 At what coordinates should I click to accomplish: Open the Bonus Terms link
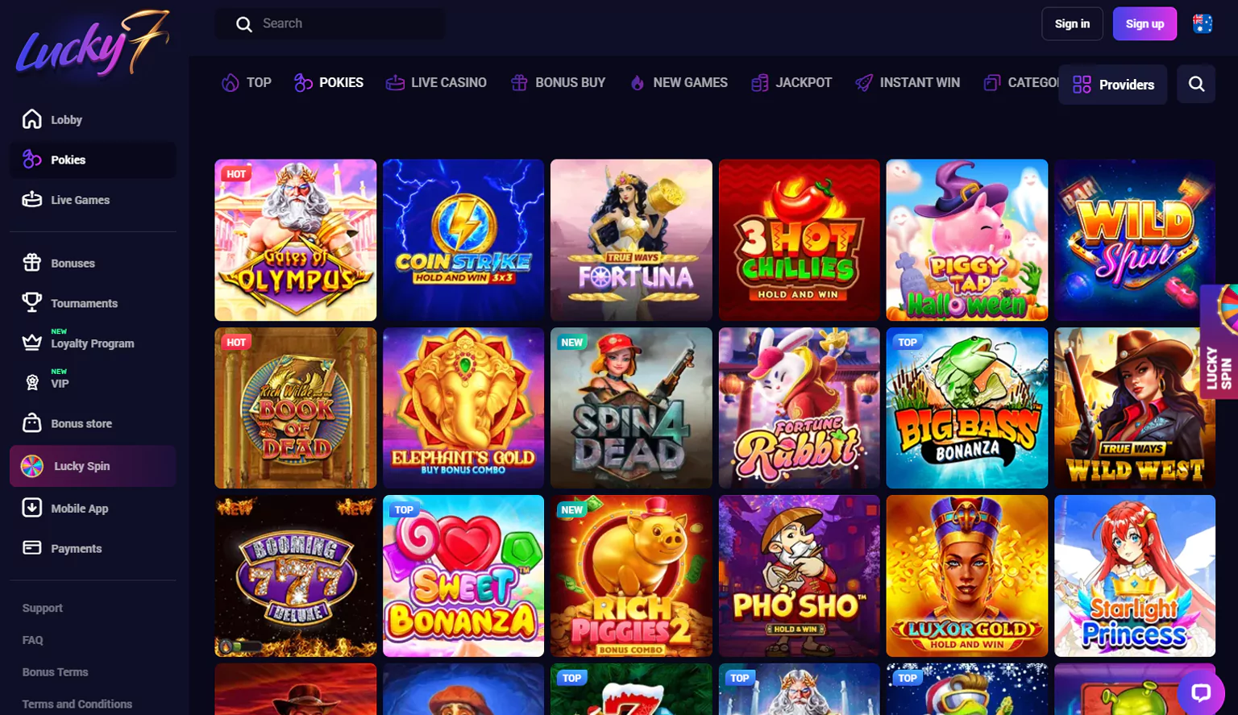(55, 671)
